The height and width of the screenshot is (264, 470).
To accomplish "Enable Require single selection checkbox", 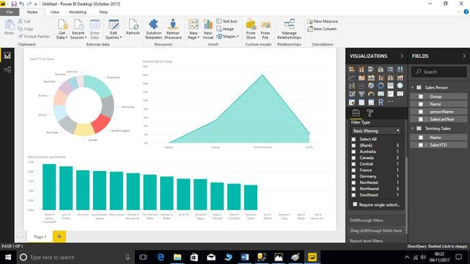I will pyautogui.click(x=355, y=204).
